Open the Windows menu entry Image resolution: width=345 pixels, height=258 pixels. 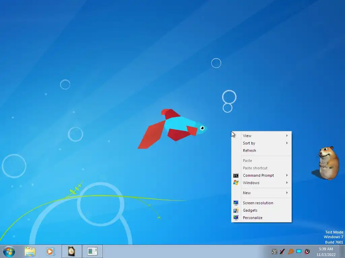tap(261, 183)
